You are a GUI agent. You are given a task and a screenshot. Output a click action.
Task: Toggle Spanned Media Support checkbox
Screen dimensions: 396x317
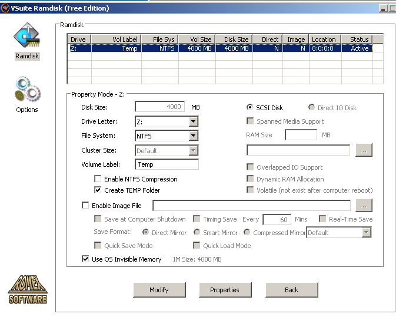pyautogui.click(x=250, y=121)
